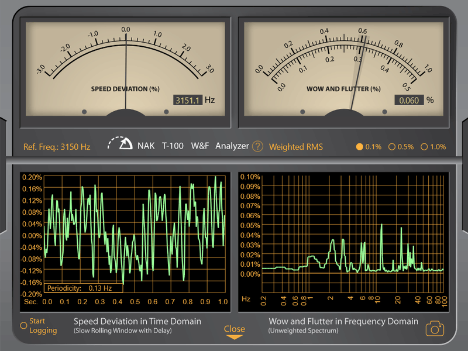Click the 3151.1 Hz frequency readout
The height and width of the screenshot is (351, 468).
point(188,100)
